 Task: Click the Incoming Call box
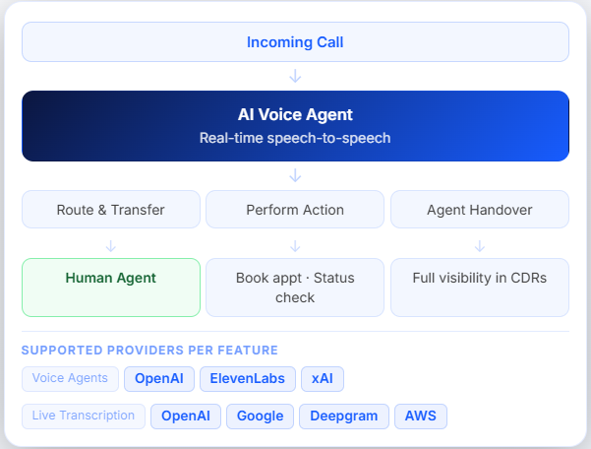tap(295, 42)
